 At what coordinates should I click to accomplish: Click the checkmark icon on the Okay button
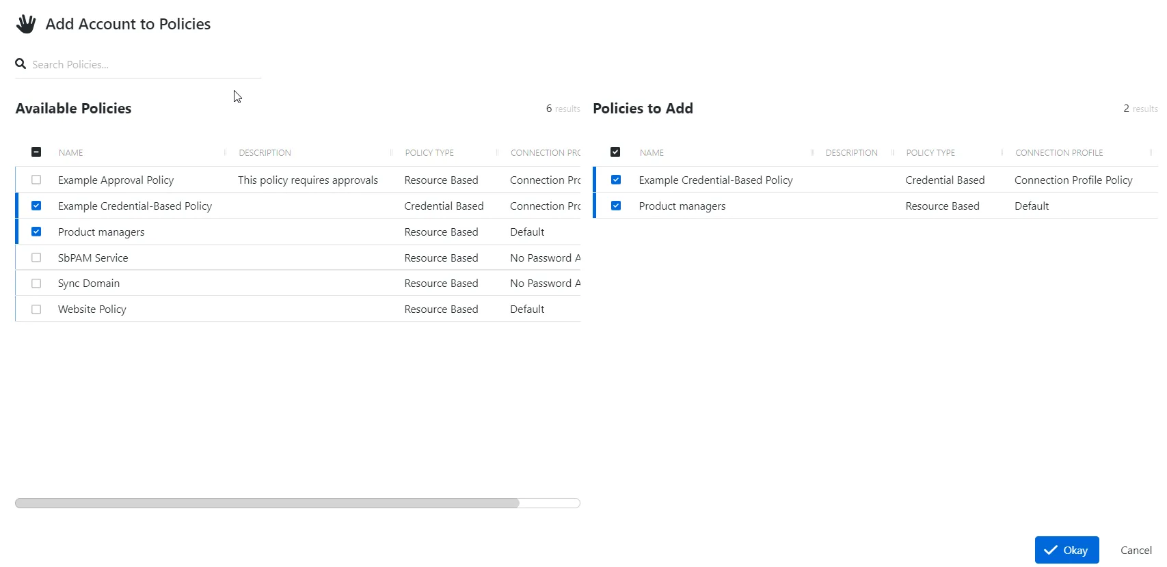pos(1051,550)
